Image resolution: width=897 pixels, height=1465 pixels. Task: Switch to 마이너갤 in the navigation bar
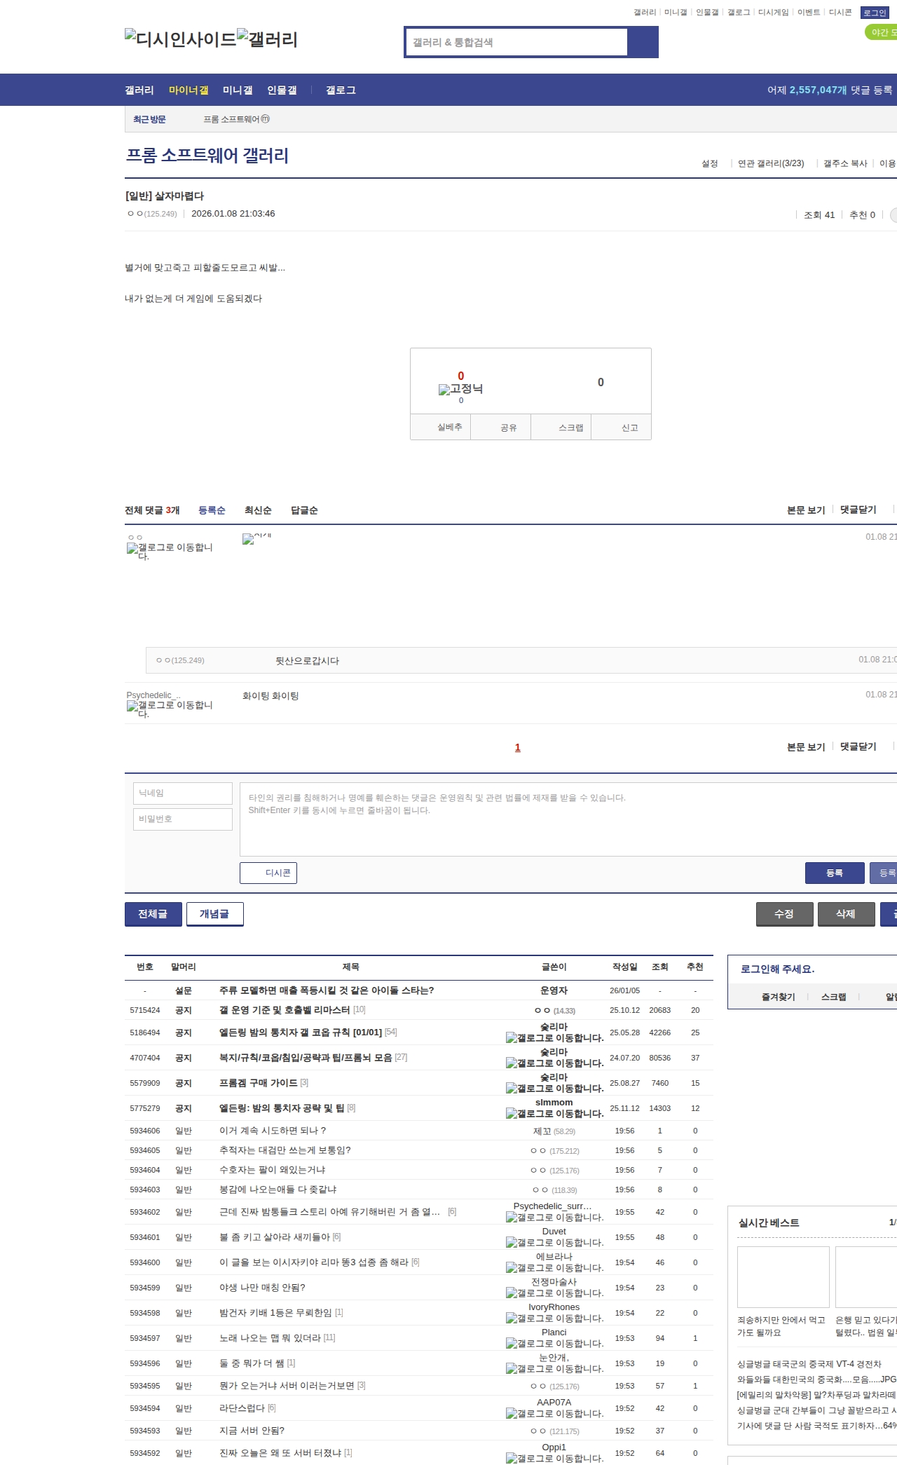[x=189, y=90]
